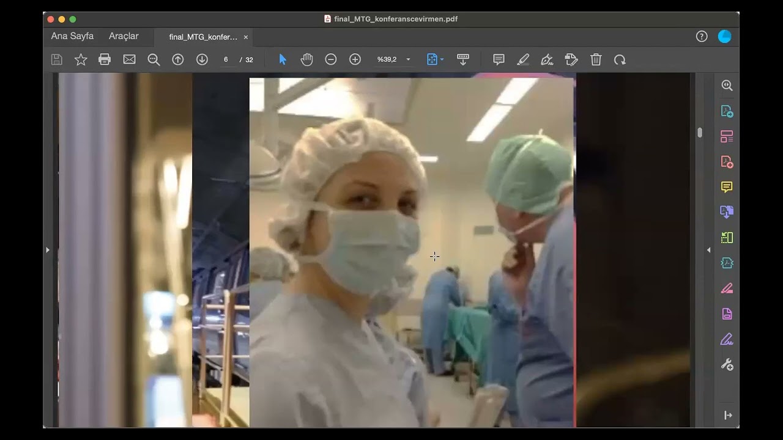Open the purple Request Signatures pen tool
Screen dimensions: 783x440
click(x=727, y=339)
